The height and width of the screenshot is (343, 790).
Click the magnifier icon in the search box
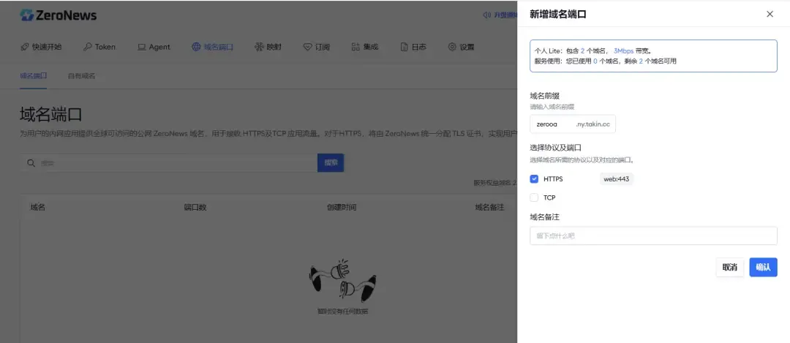[31, 162]
